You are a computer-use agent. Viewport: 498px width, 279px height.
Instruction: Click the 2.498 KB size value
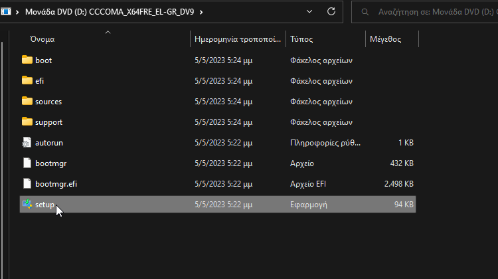[398, 184]
